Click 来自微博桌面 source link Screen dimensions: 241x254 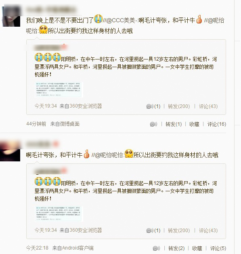(65, 124)
